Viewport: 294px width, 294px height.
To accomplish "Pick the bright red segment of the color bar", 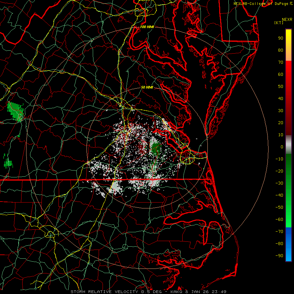I will pos(288,68).
